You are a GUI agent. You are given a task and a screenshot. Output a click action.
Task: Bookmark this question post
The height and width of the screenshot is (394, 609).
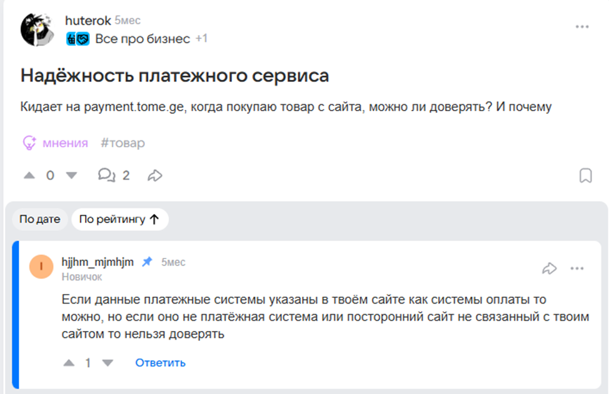(x=585, y=175)
